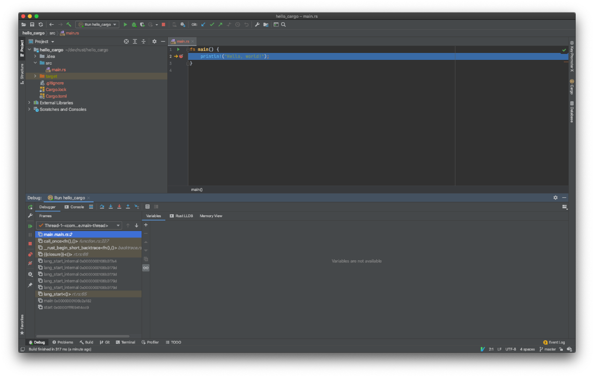Expand External Libraries node

click(29, 103)
